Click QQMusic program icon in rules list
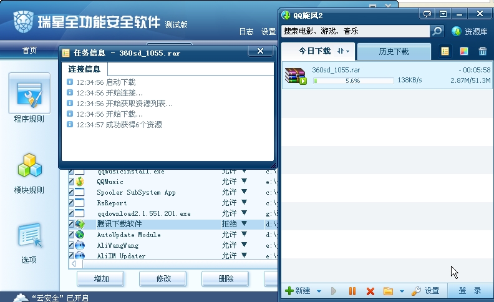Image resolution: width=494 pixels, height=302 pixels. (x=80, y=182)
